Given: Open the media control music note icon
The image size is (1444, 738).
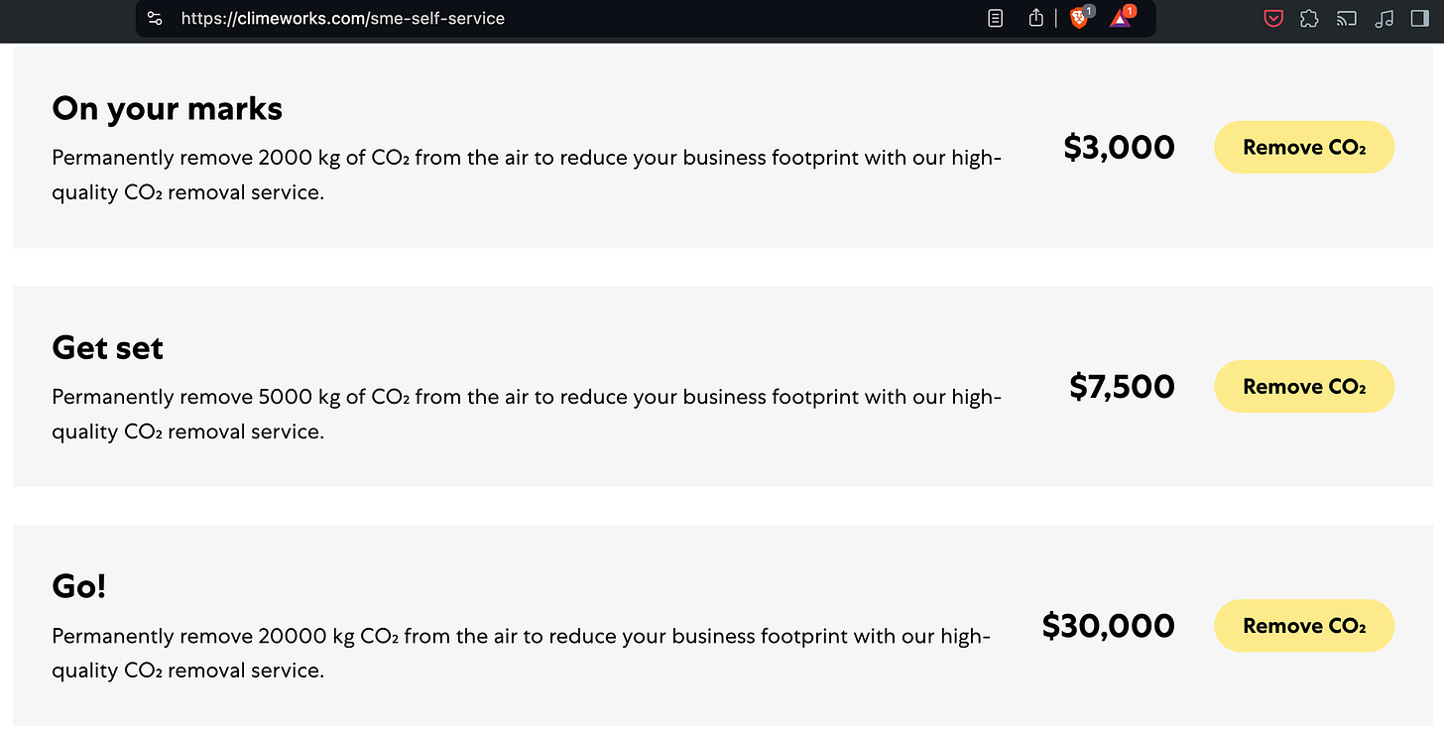Looking at the screenshot, I should coord(1384,18).
